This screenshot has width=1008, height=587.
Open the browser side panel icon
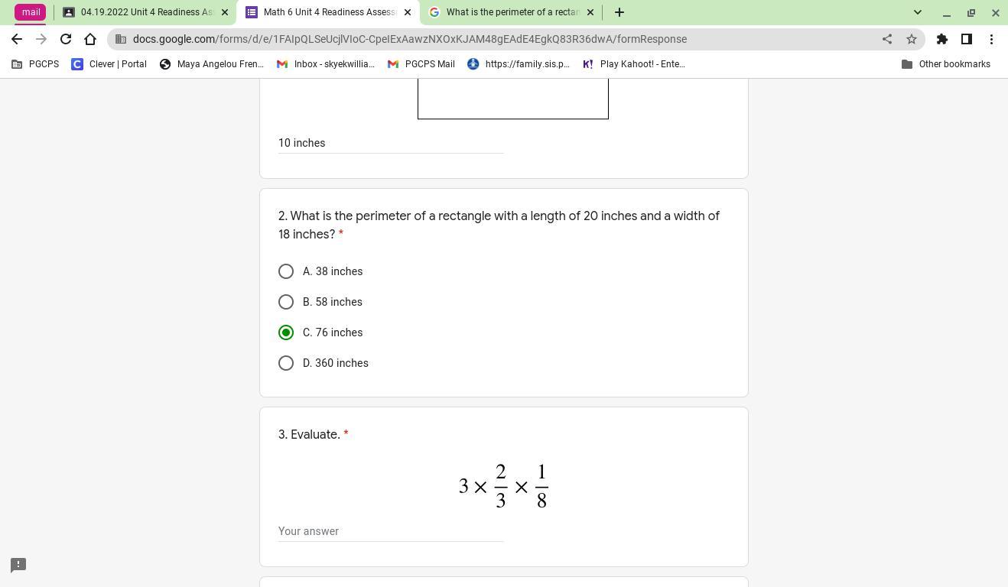(967, 39)
